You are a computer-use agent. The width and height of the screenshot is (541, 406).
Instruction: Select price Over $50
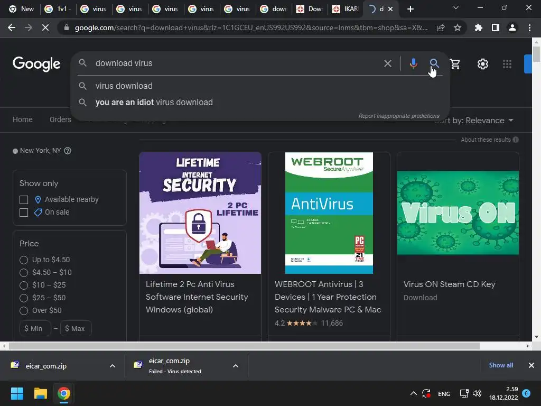tap(24, 311)
